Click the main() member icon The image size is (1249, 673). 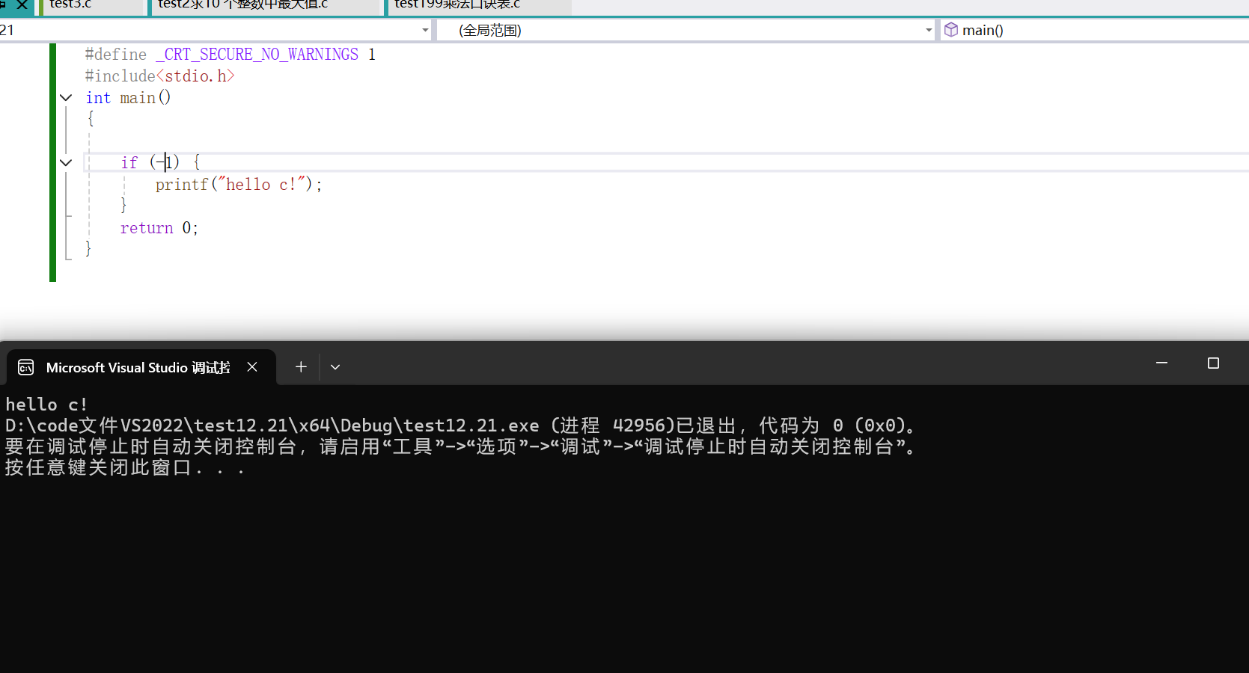tap(951, 30)
